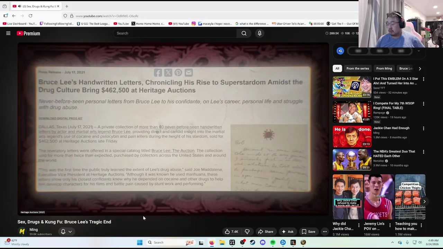Select the From the series chip

(x=358, y=68)
